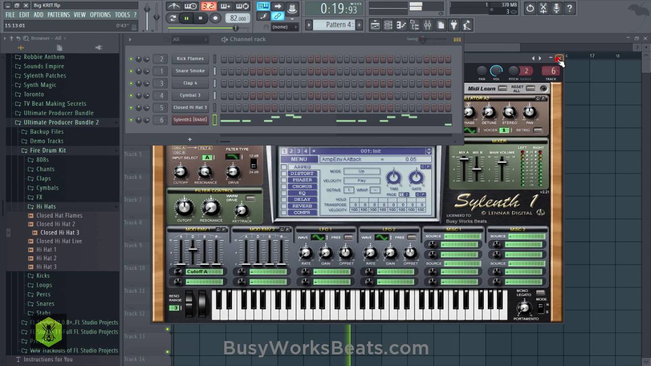
Task: Click the one-click recording microphone icon
Action: pyautogui.click(x=556, y=8)
